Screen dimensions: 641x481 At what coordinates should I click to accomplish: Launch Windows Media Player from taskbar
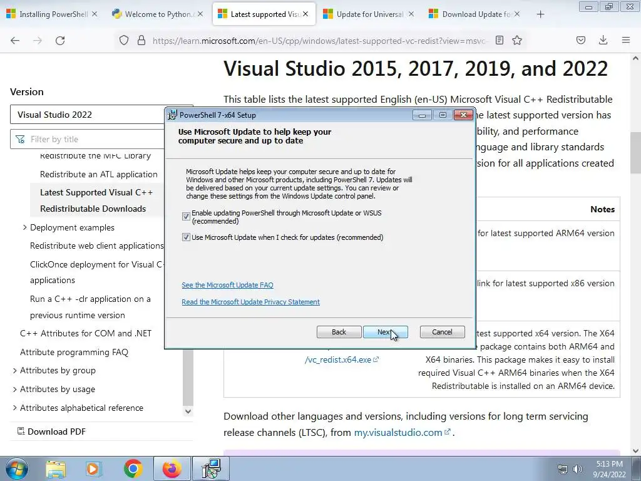(x=94, y=468)
